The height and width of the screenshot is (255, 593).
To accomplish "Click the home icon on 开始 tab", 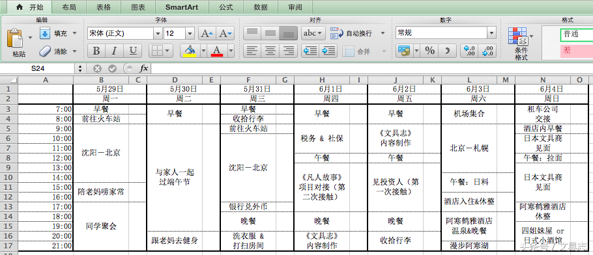I will tap(20, 7).
